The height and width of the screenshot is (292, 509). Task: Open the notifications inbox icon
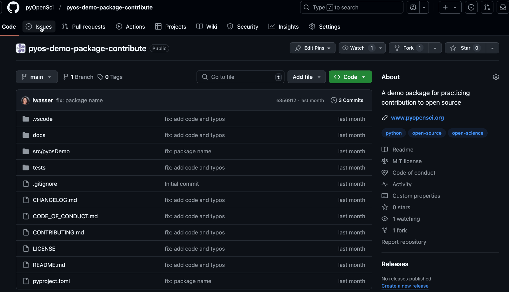pos(503,7)
